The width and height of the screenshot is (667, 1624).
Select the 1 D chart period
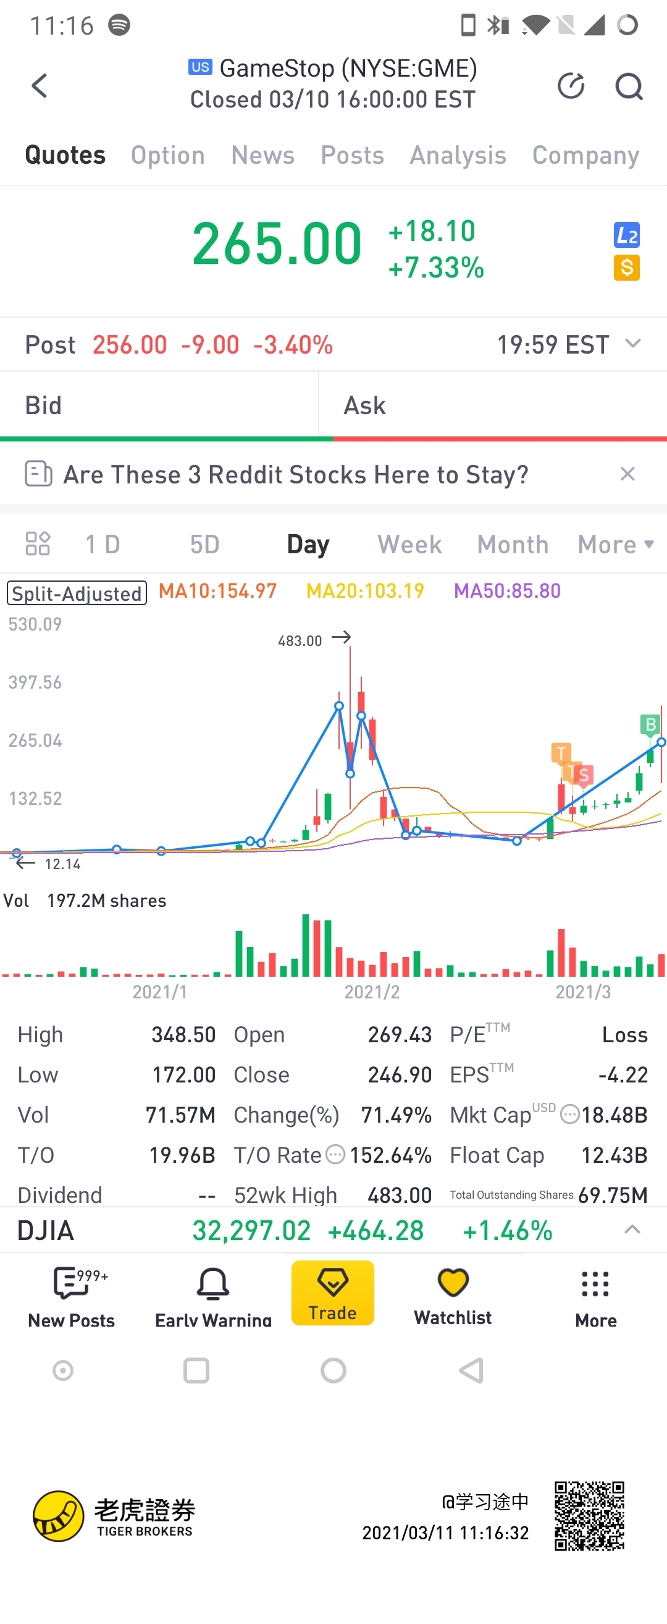(103, 544)
